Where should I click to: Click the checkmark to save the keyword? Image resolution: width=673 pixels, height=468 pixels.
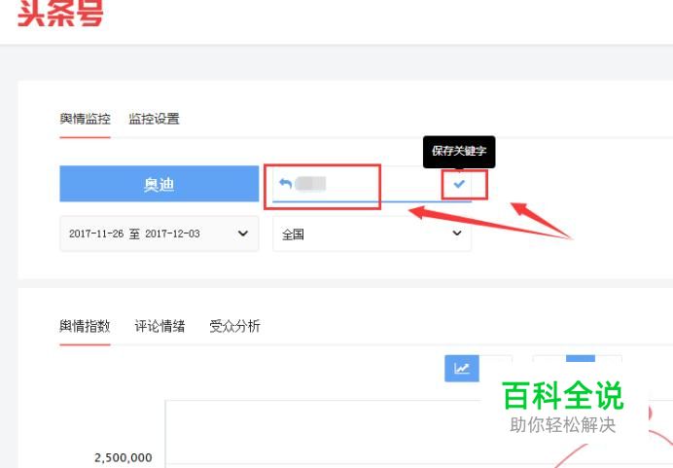tap(459, 184)
